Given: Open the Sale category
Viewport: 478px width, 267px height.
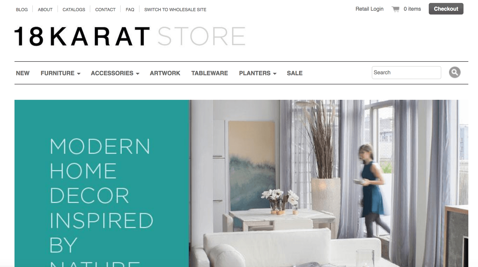Looking at the screenshot, I should tap(295, 73).
